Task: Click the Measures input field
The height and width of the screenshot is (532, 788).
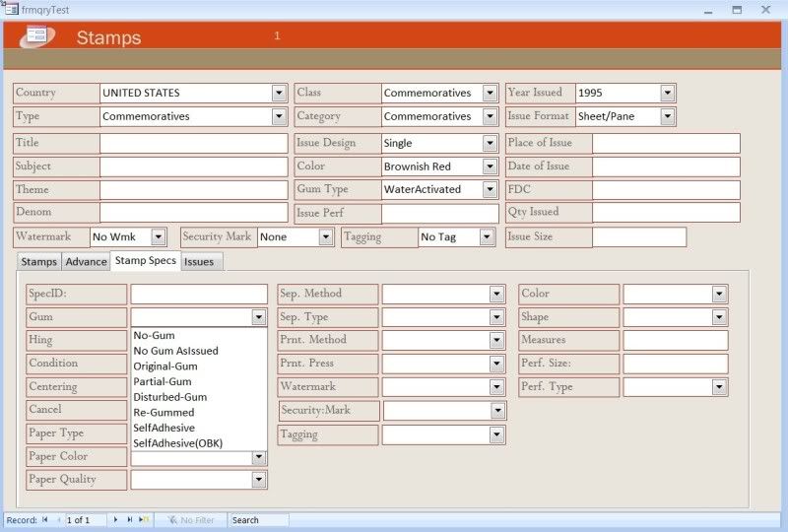Action: [676, 340]
